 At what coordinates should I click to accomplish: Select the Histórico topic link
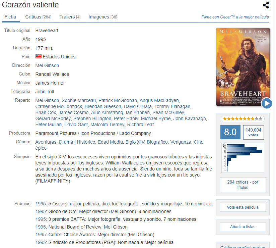pos(86,142)
